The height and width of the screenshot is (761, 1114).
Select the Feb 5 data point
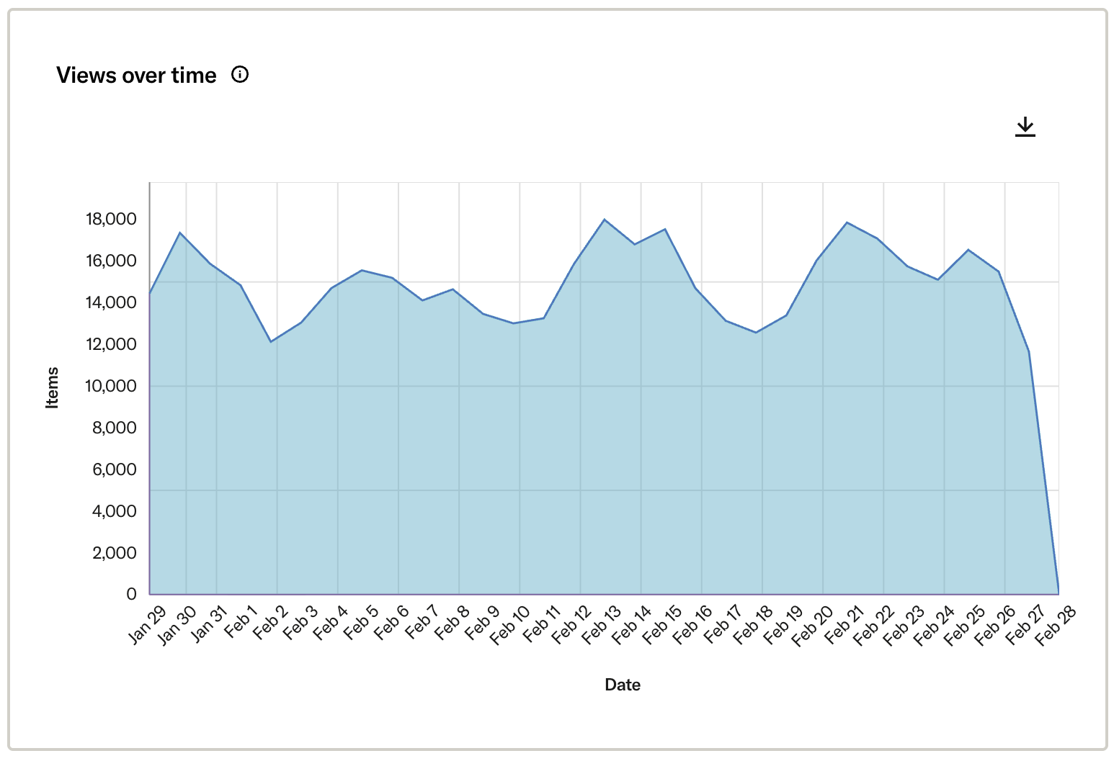coord(361,271)
